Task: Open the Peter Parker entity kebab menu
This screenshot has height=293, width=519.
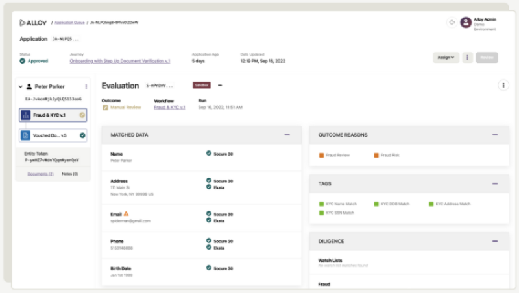Action: click(86, 87)
